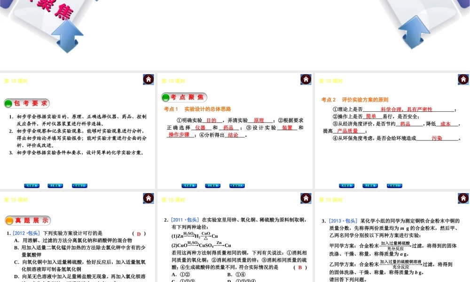Screen dimensions: 470x282
Task: Click answer choice B. ①④ in question 2
Action: click(x=236, y=274)
